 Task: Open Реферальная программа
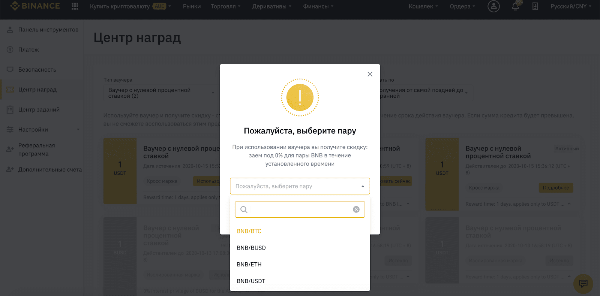37,149
